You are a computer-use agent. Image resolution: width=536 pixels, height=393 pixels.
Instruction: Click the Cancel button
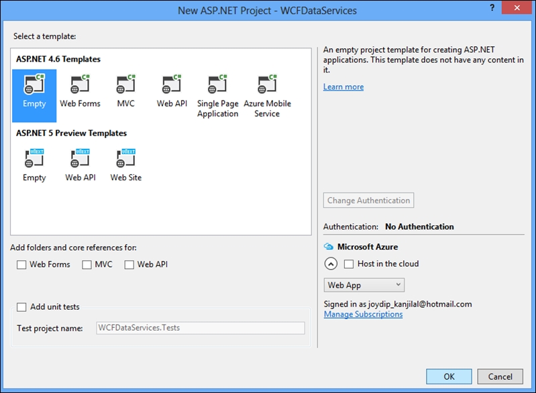500,377
